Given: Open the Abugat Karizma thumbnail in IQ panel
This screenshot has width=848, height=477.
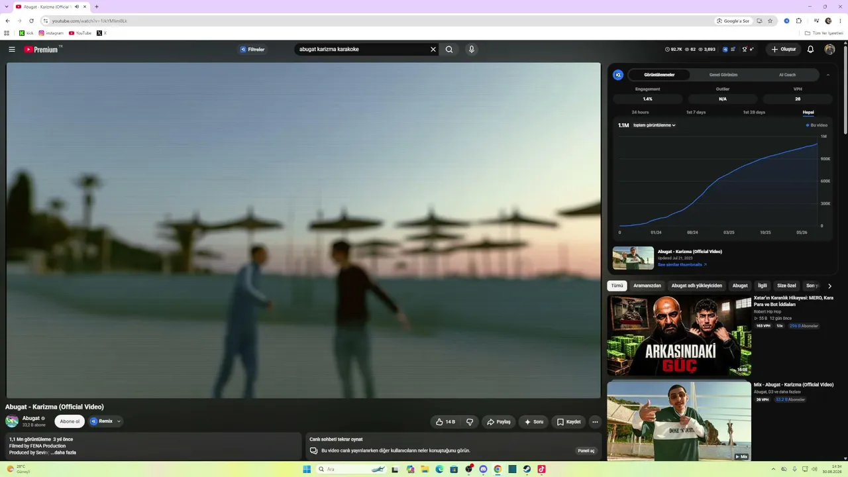Looking at the screenshot, I should 633,258.
